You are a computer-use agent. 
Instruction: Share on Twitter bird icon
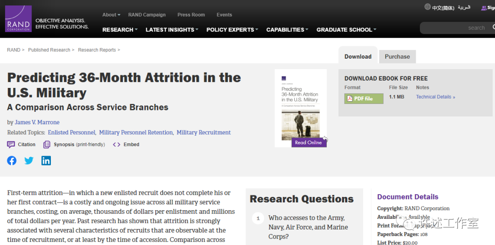coord(29,160)
